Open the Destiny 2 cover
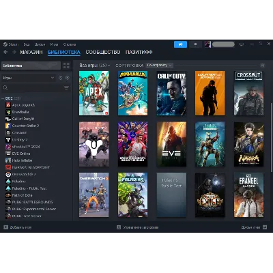The height and width of the screenshot is (273, 273). click(x=94, y=144)
